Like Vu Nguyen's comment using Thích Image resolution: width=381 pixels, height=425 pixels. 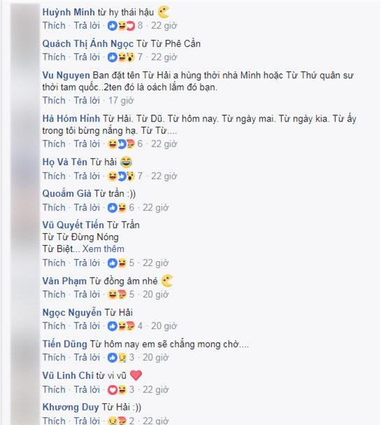pos(54,100)
